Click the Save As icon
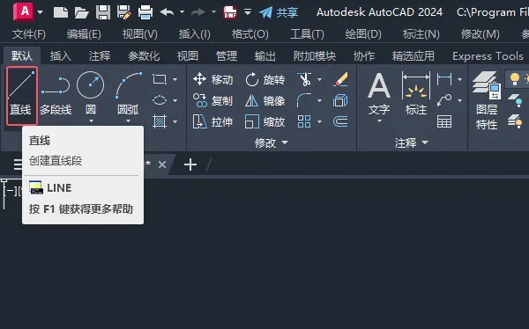 tap(123, 12)
